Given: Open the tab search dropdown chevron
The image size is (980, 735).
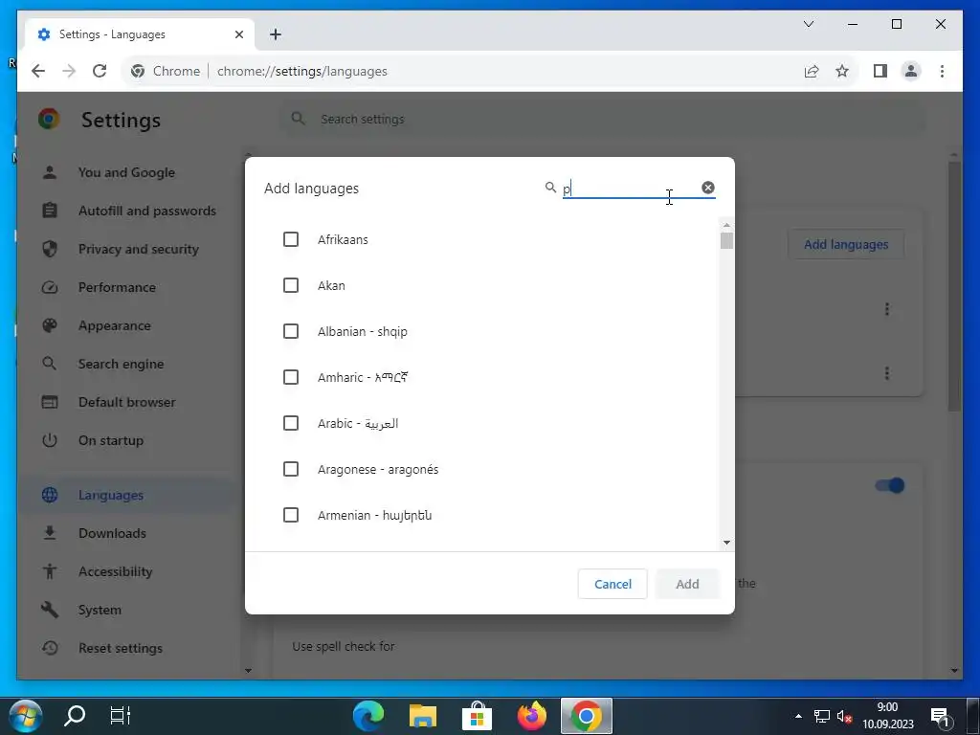Looking at the screenshot, I should (x=809, y=24).
